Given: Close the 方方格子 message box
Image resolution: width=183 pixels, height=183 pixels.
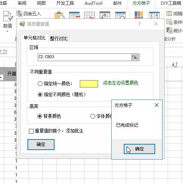Looking at the screenshot, I should coord(157,105).
